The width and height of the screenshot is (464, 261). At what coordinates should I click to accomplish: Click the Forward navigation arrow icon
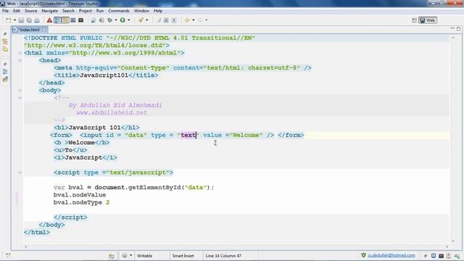coord(200,20)
